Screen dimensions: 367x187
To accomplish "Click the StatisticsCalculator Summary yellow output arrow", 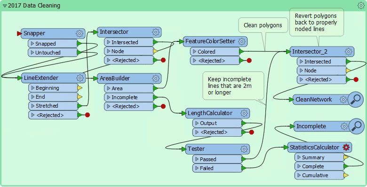I will (x=346, y=157).
